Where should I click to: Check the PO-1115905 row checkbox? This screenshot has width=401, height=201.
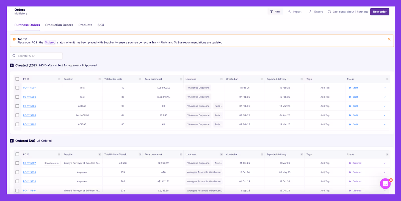click(17, 106)
